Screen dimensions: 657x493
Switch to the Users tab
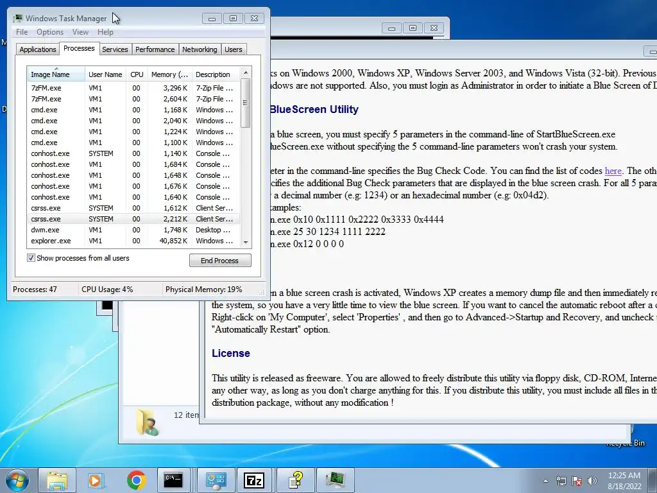click(234, 49)
